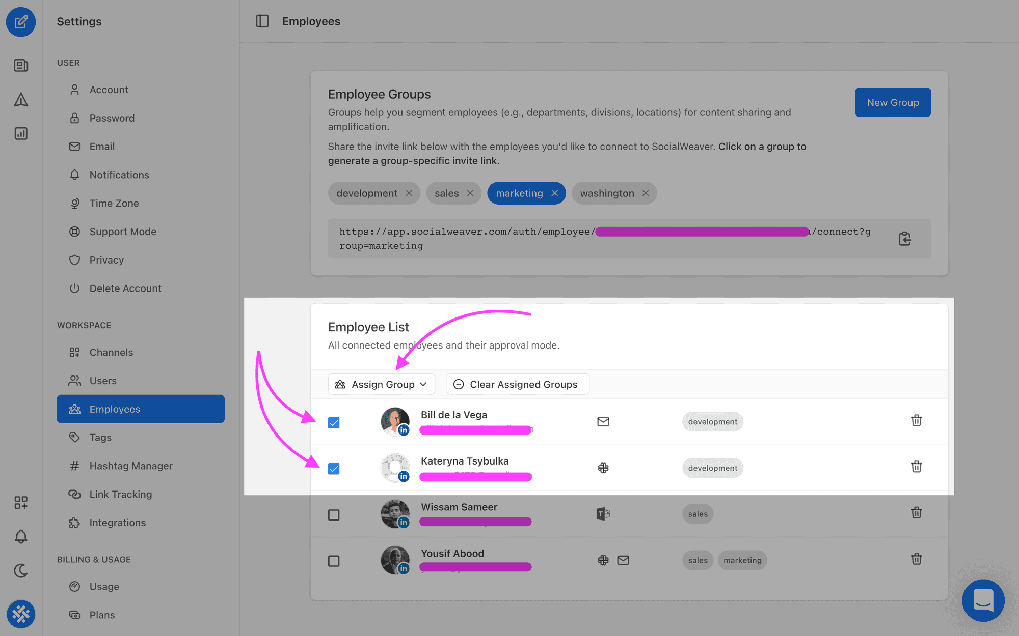
Task: Open the Assign Group dropdown
Action: point(381,384)
